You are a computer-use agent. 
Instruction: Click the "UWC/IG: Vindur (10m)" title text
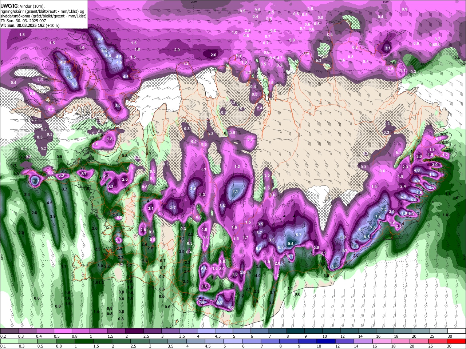[22, 5]
